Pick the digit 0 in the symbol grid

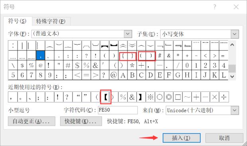(187, 65)
